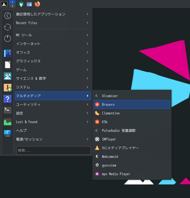Viewport: 190px width, 198px height.
Task: Open the blank document sidebar icon
Action: pos(8,65)
